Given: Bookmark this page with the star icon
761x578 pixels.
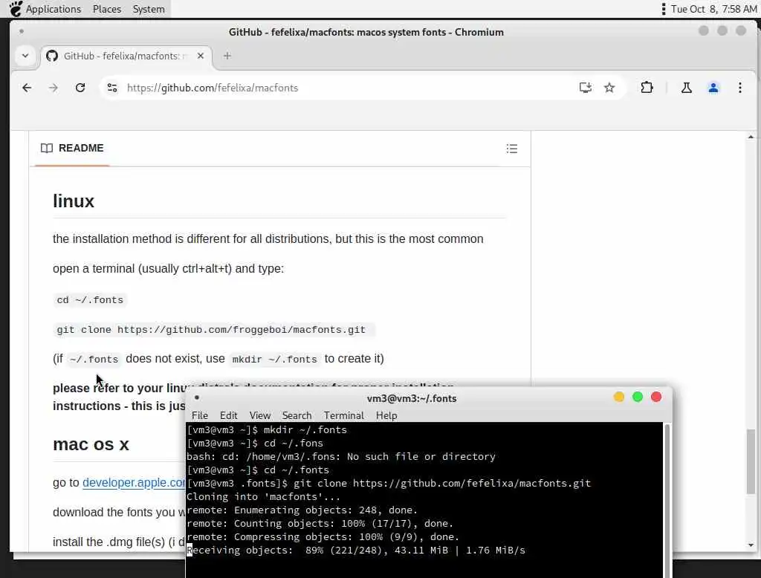Looking at the screenshot, I should pyautogui.click(x=609, y=88).
